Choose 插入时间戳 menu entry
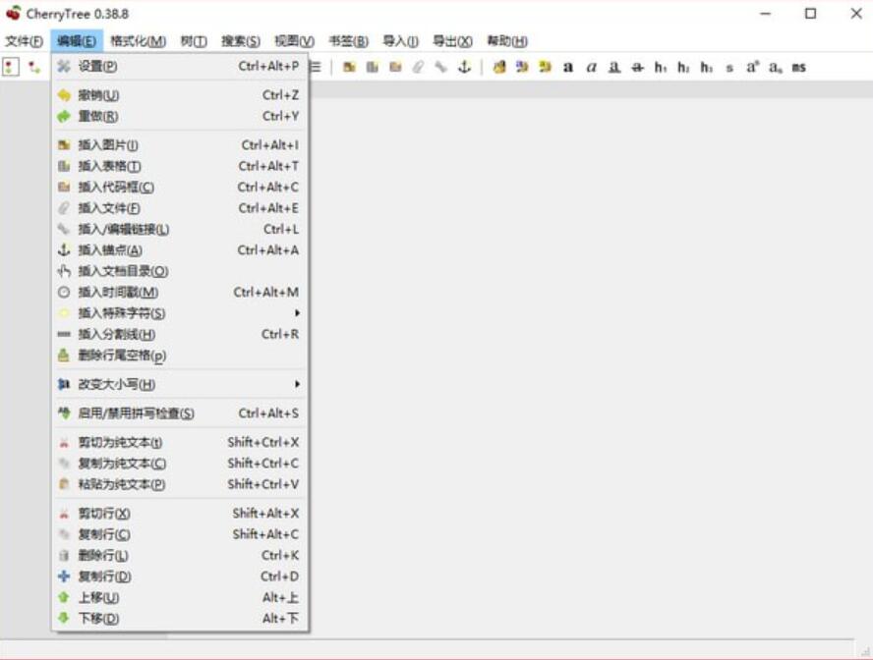Viewport: 873px width, 660px height. (118, 293)
